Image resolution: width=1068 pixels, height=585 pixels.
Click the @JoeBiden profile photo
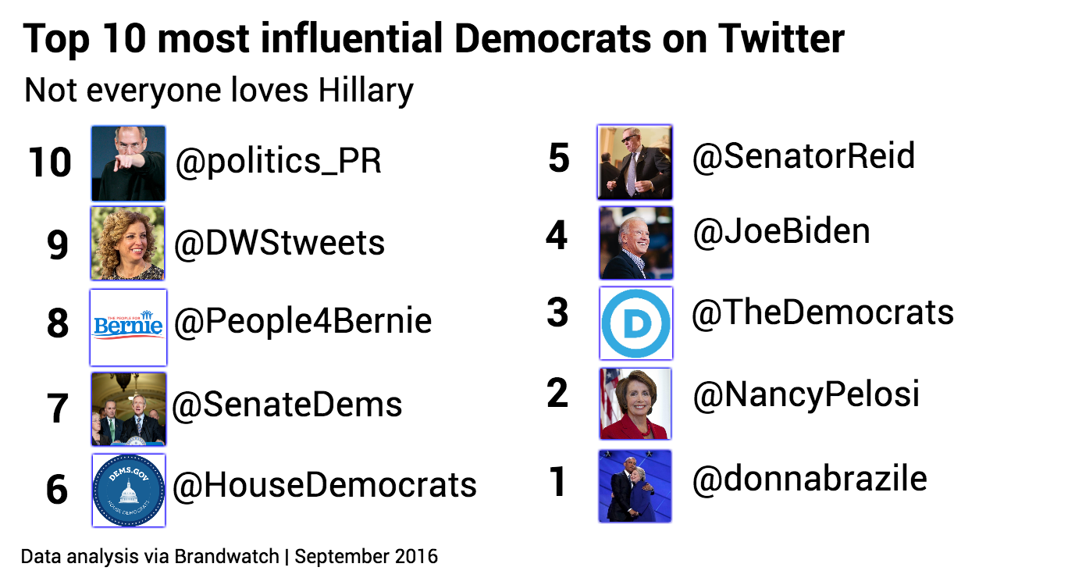tap(635, 243)
